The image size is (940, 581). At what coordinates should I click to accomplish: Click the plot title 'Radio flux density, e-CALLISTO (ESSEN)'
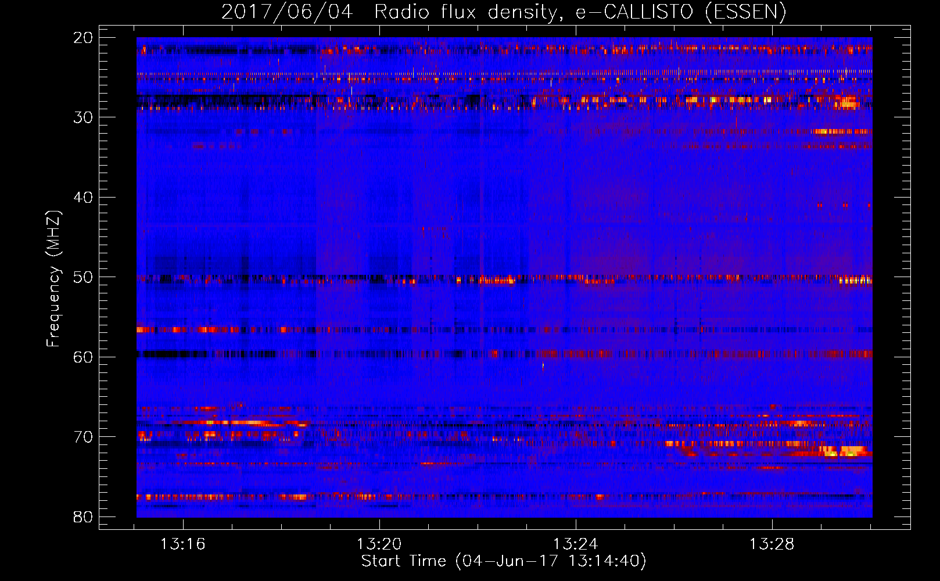[580, 12]
